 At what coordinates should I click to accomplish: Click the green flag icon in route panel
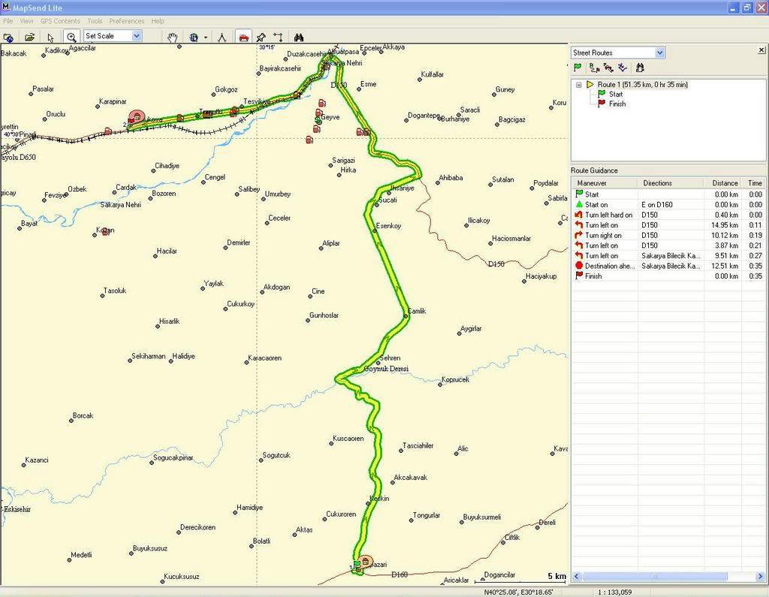tap(578, 68)
